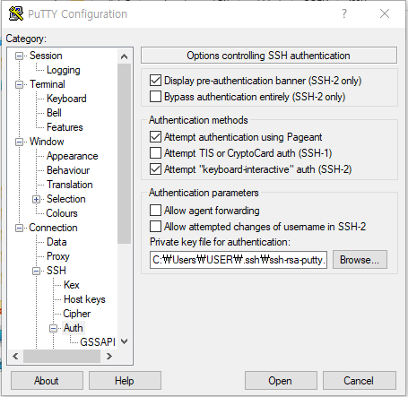Open the Data category
The height and width of the screenshot is (397, 408).
coord(56,242)
